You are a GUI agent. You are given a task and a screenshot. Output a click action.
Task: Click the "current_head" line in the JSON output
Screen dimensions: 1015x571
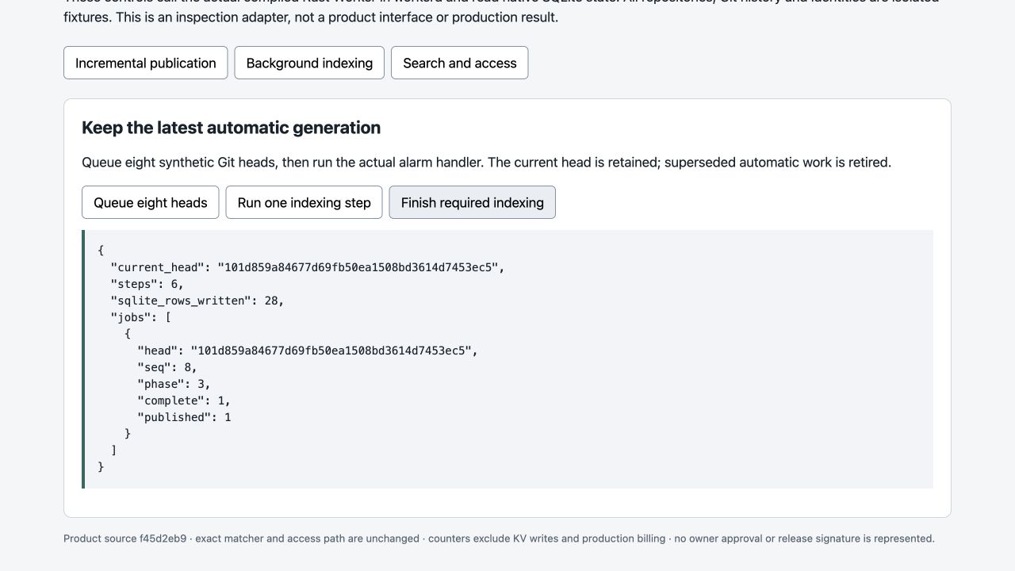(x=308, y=267)
